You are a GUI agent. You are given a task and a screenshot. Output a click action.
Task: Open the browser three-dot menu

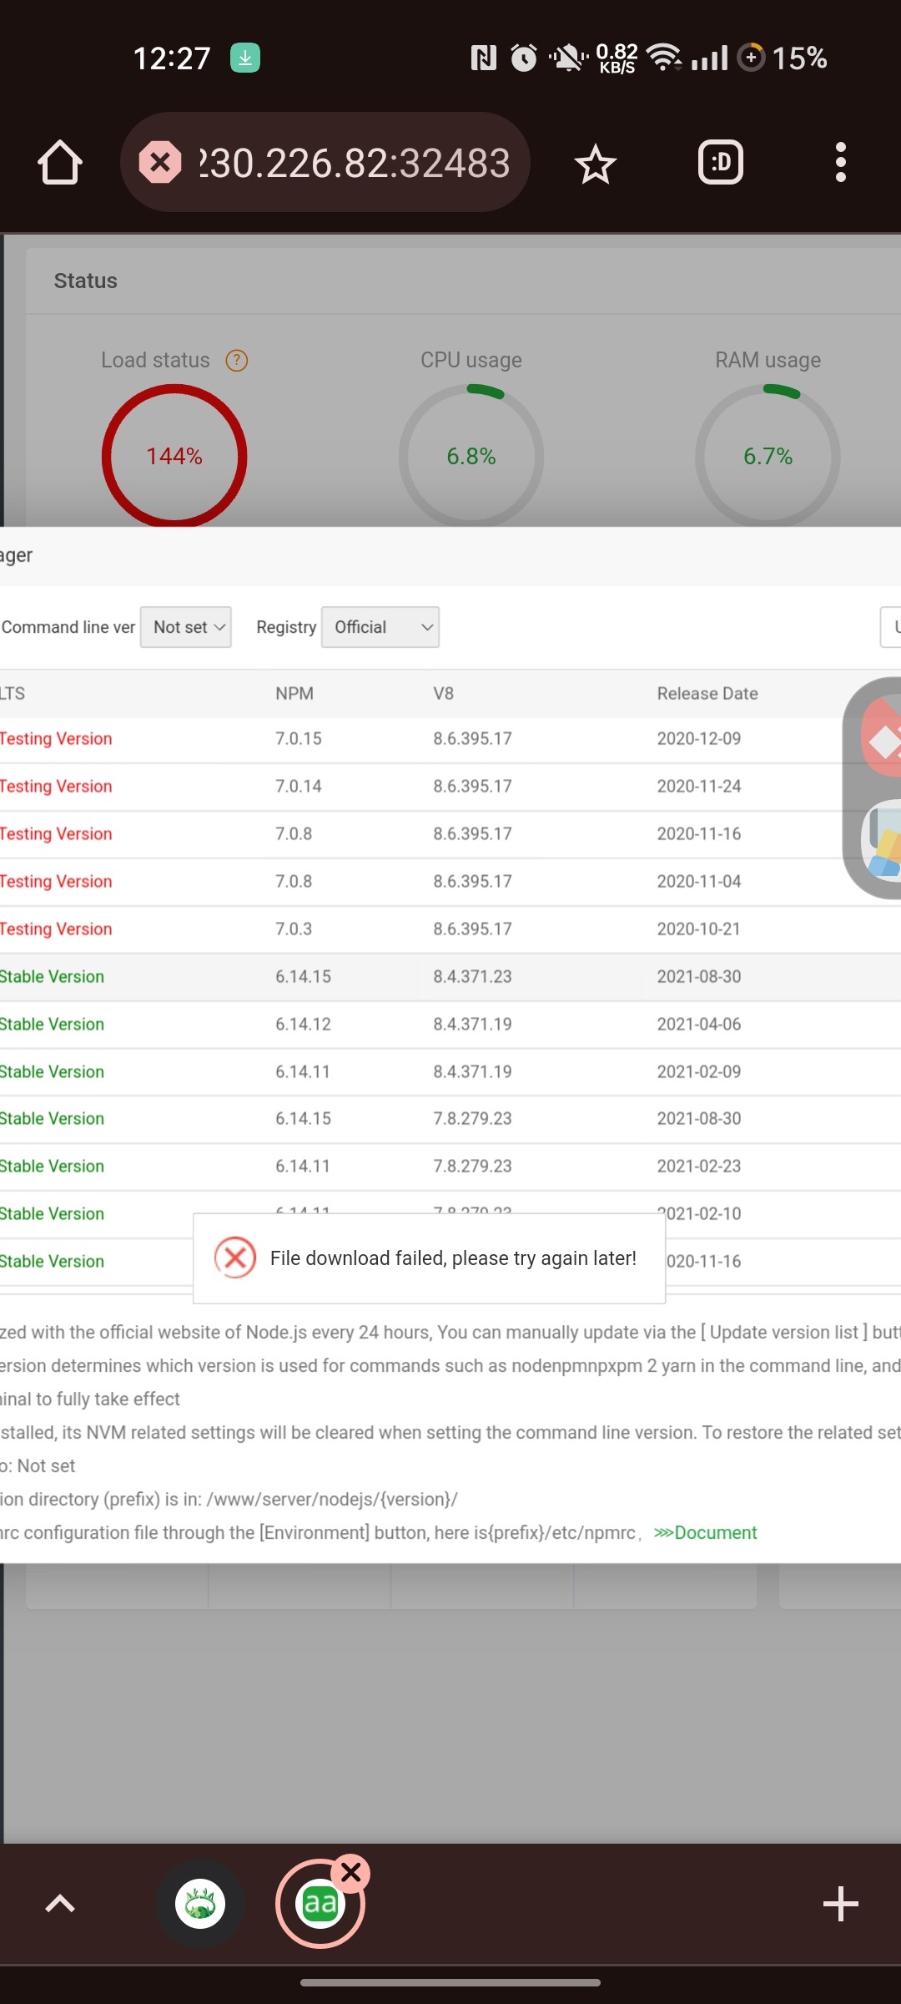click(x=841, y=162)
